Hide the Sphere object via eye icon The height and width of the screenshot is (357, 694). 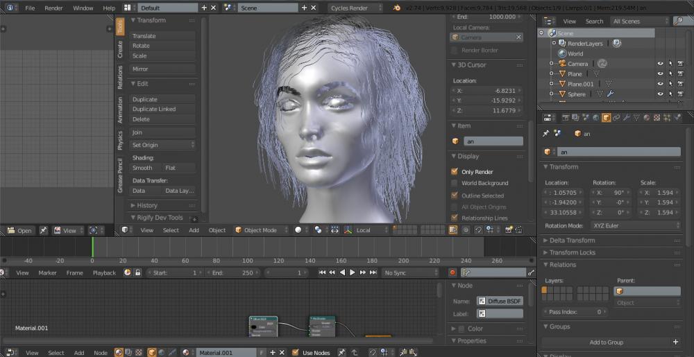(661, 94)
